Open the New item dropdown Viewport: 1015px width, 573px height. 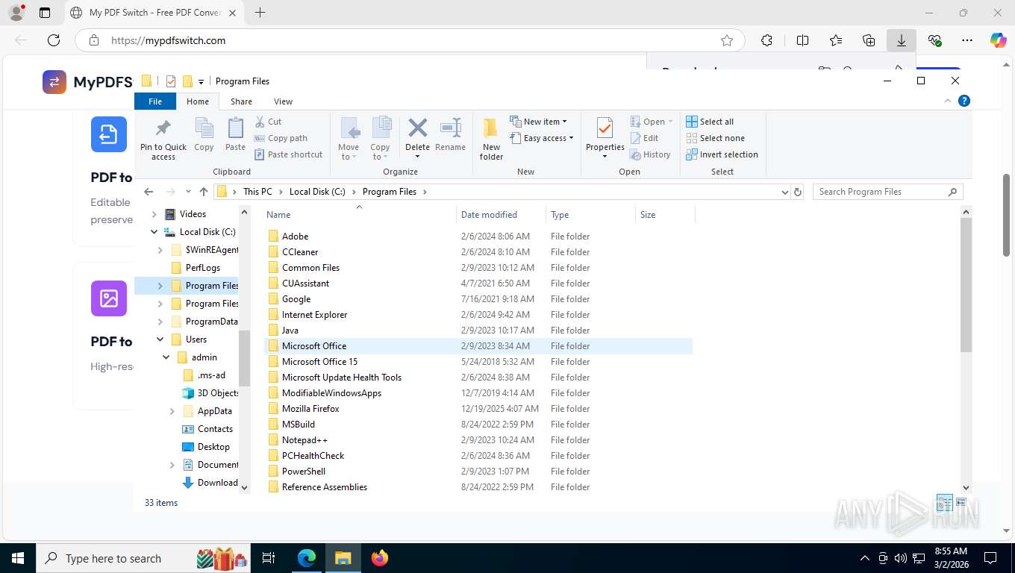point(538,122)
